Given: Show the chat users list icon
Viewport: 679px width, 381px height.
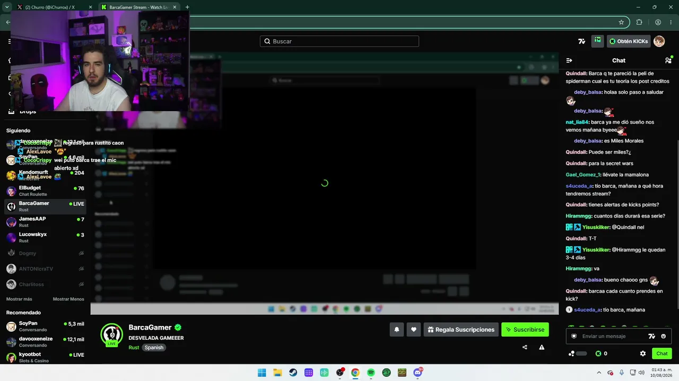Looking at the screenshot, I should click(x=668, y=60).
